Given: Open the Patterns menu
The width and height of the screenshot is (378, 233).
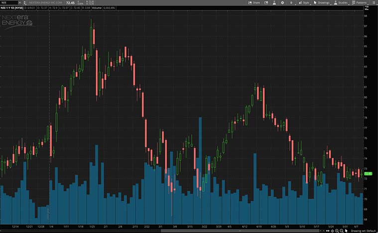Looking at the screenshot, I should click(x=359, y=2).
